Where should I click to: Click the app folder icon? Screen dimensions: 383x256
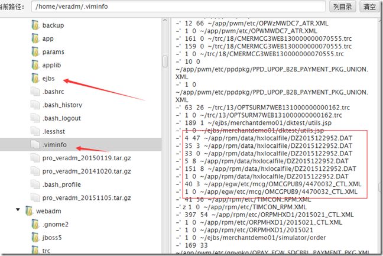point(35,38)
